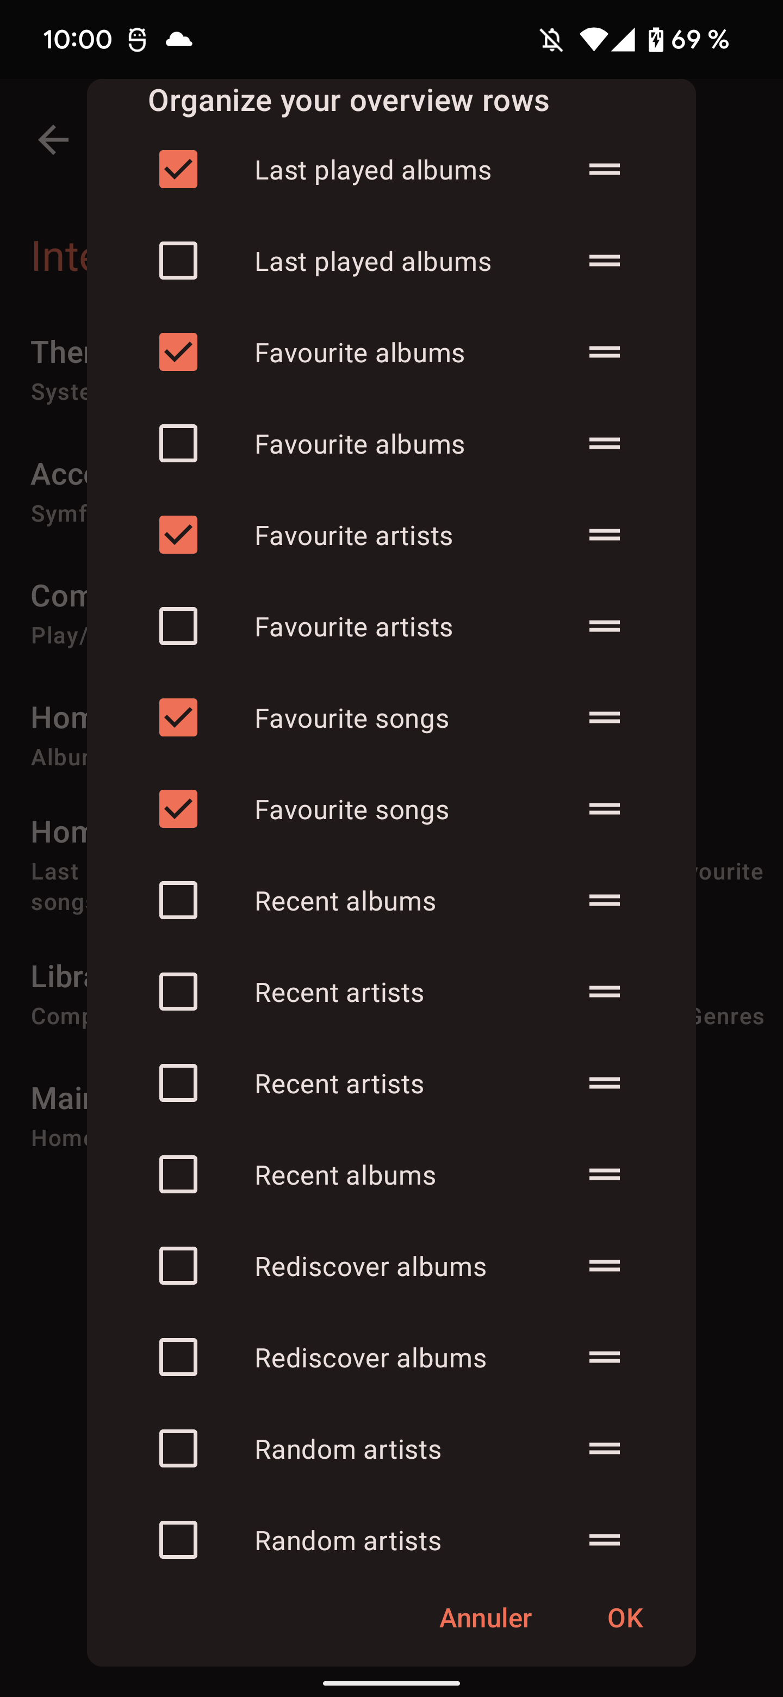Tap drag handle on the bottom Random artists row
Image resolution: width=783 pixels, height=1697 pixels.
coord(604,1540)
